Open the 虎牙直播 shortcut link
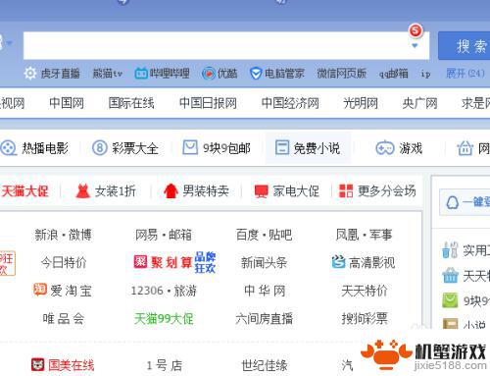The width and height of the screenshot is (490, 376). point(61,74)
